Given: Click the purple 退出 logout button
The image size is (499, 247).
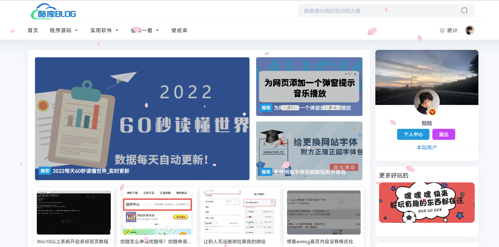Looking at the screenshot, I should (443, 134).
